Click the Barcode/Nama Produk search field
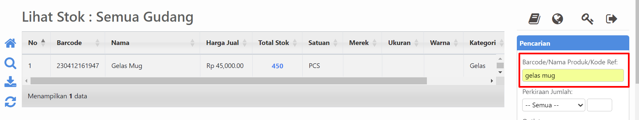This screenshot has height=120, width=639. [x=573, y=75]
